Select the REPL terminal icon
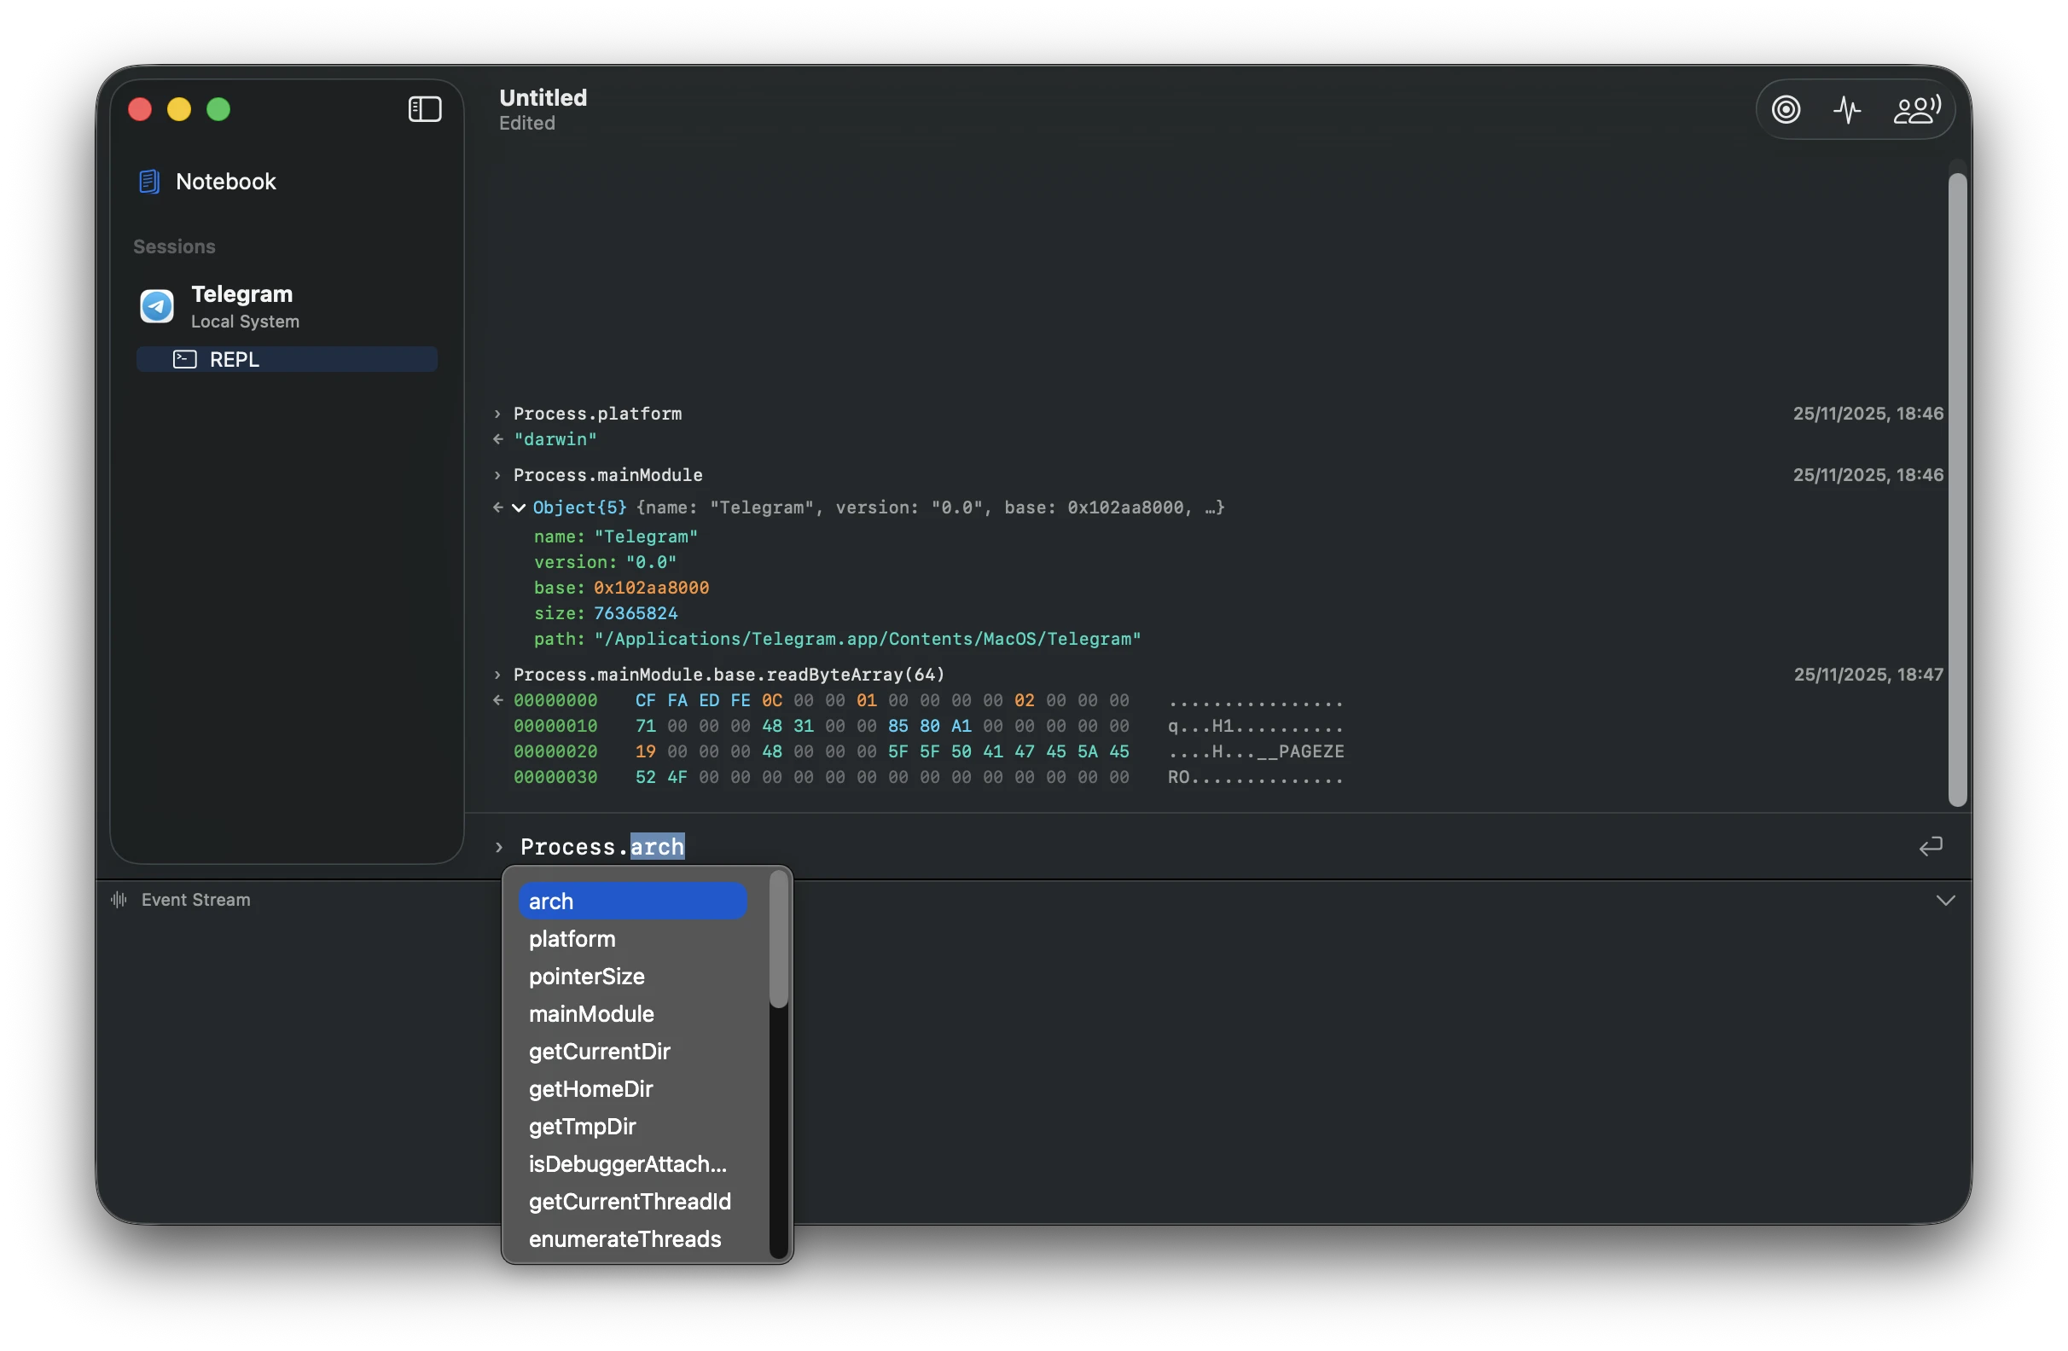Viewport: 2068px width, 1351px height. coord(185,360)
